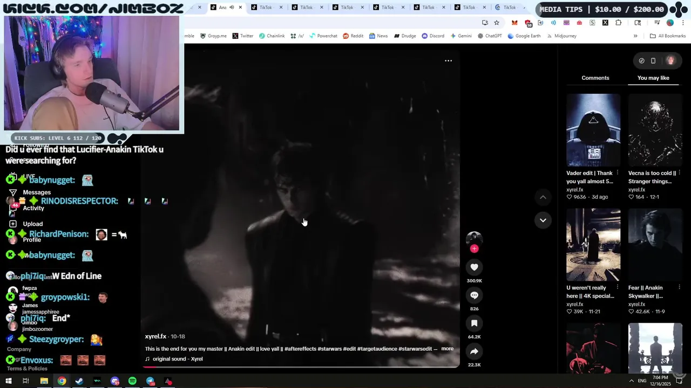Open the Chrome extensions puzzle icon
The width and height of the screenshot is (691, 388).
pyautogui.click(x=619, y=23)
